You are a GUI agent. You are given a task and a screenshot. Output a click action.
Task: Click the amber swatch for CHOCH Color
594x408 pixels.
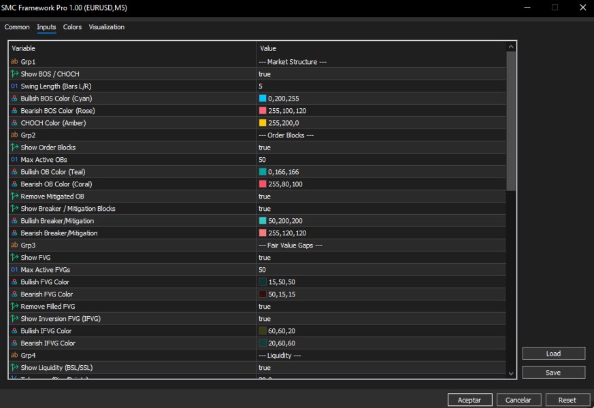tap(263, 122)
